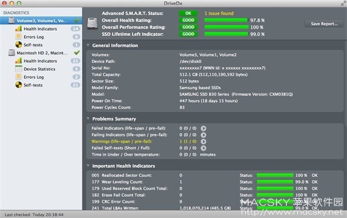347x218 pixels.
Task: Click '182 Erase Fail Count Total' label
Action: (x=119, y=195)
